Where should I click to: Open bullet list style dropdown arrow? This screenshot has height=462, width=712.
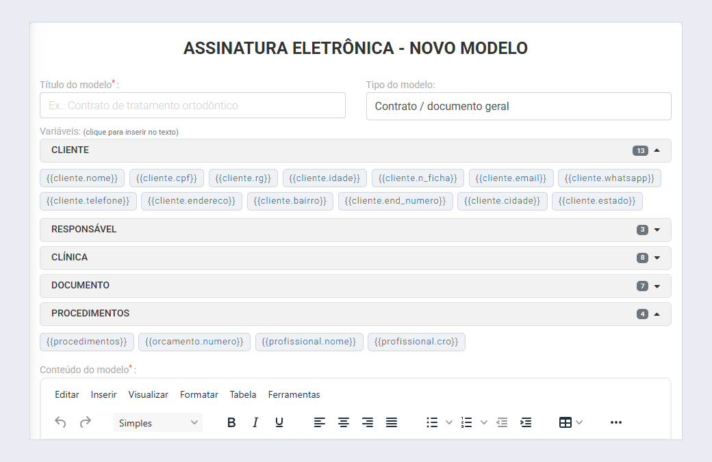(x=449, y=422)
